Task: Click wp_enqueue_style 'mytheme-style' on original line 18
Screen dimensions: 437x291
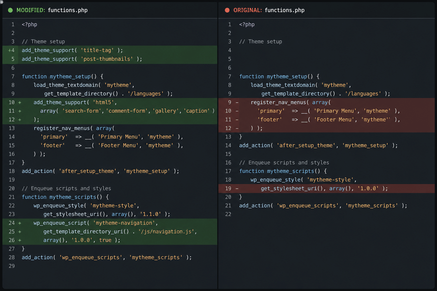Action: tap(304, 180)
